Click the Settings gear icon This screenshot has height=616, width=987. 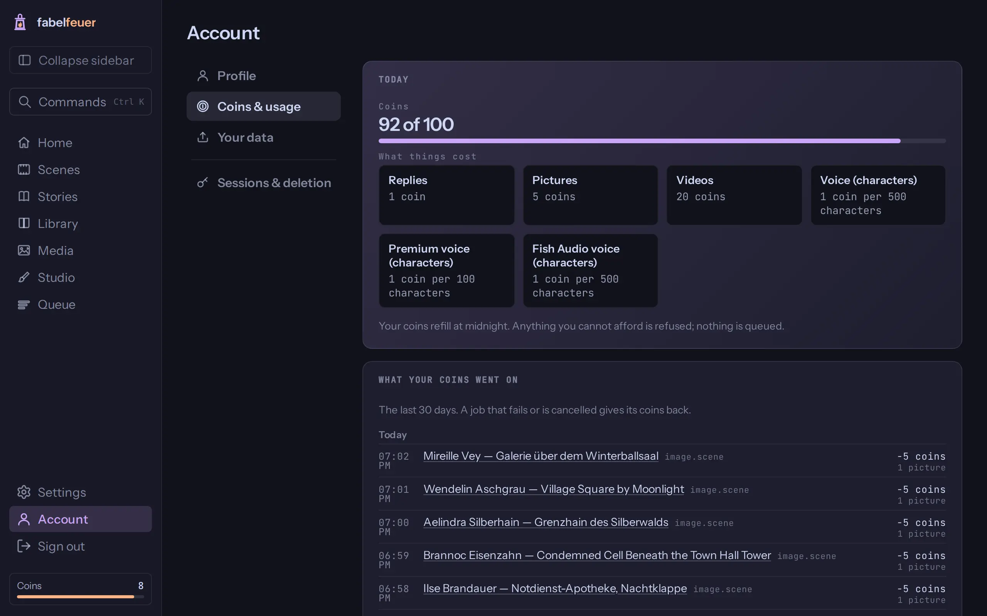[x=24, y=492]
